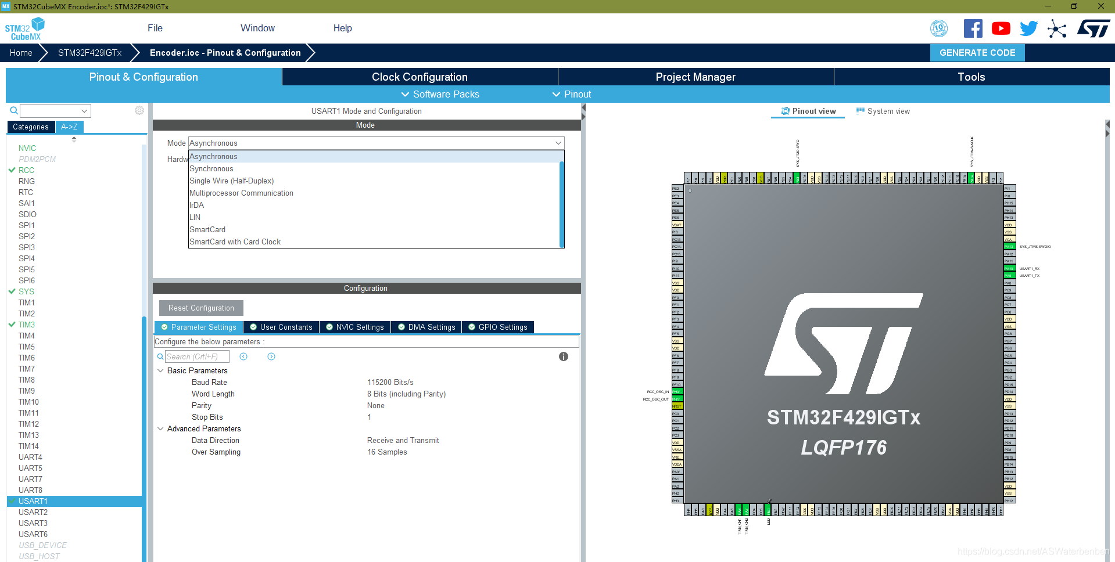1115x562 pixels.
Task: Collapse the Basic Parameters group
Action: point(160,370)
